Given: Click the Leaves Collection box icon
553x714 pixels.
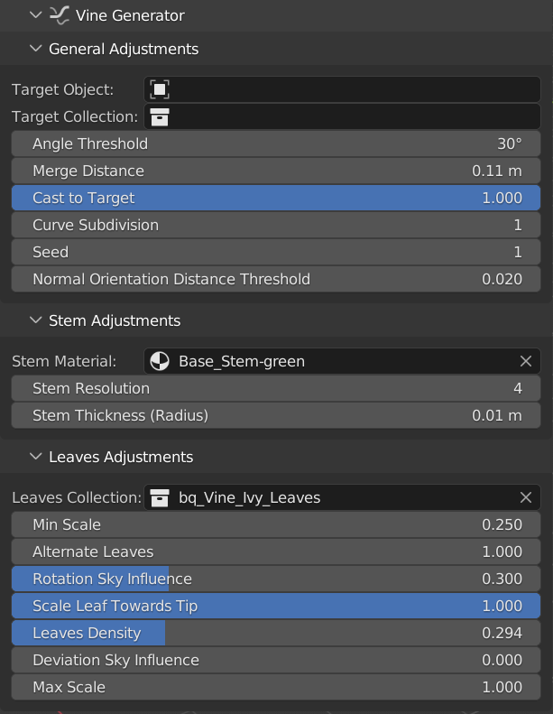Looking at the screenshot, I should 160,497.
